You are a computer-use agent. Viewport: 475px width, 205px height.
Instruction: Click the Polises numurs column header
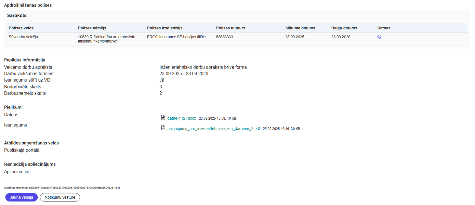[x=231, y=28]
